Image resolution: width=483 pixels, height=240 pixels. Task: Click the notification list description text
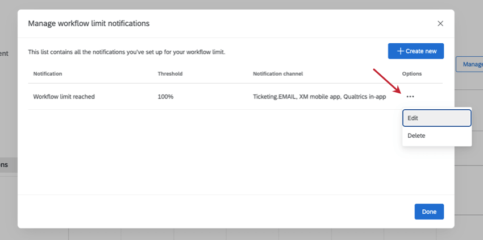pyautogui.click(x=127, y=52)
